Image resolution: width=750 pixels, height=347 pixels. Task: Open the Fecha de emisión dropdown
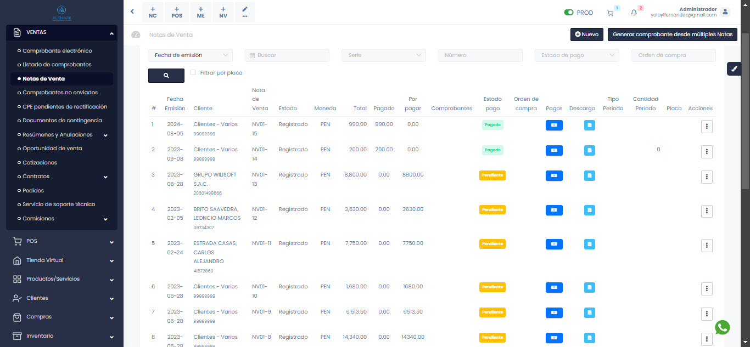191,55
